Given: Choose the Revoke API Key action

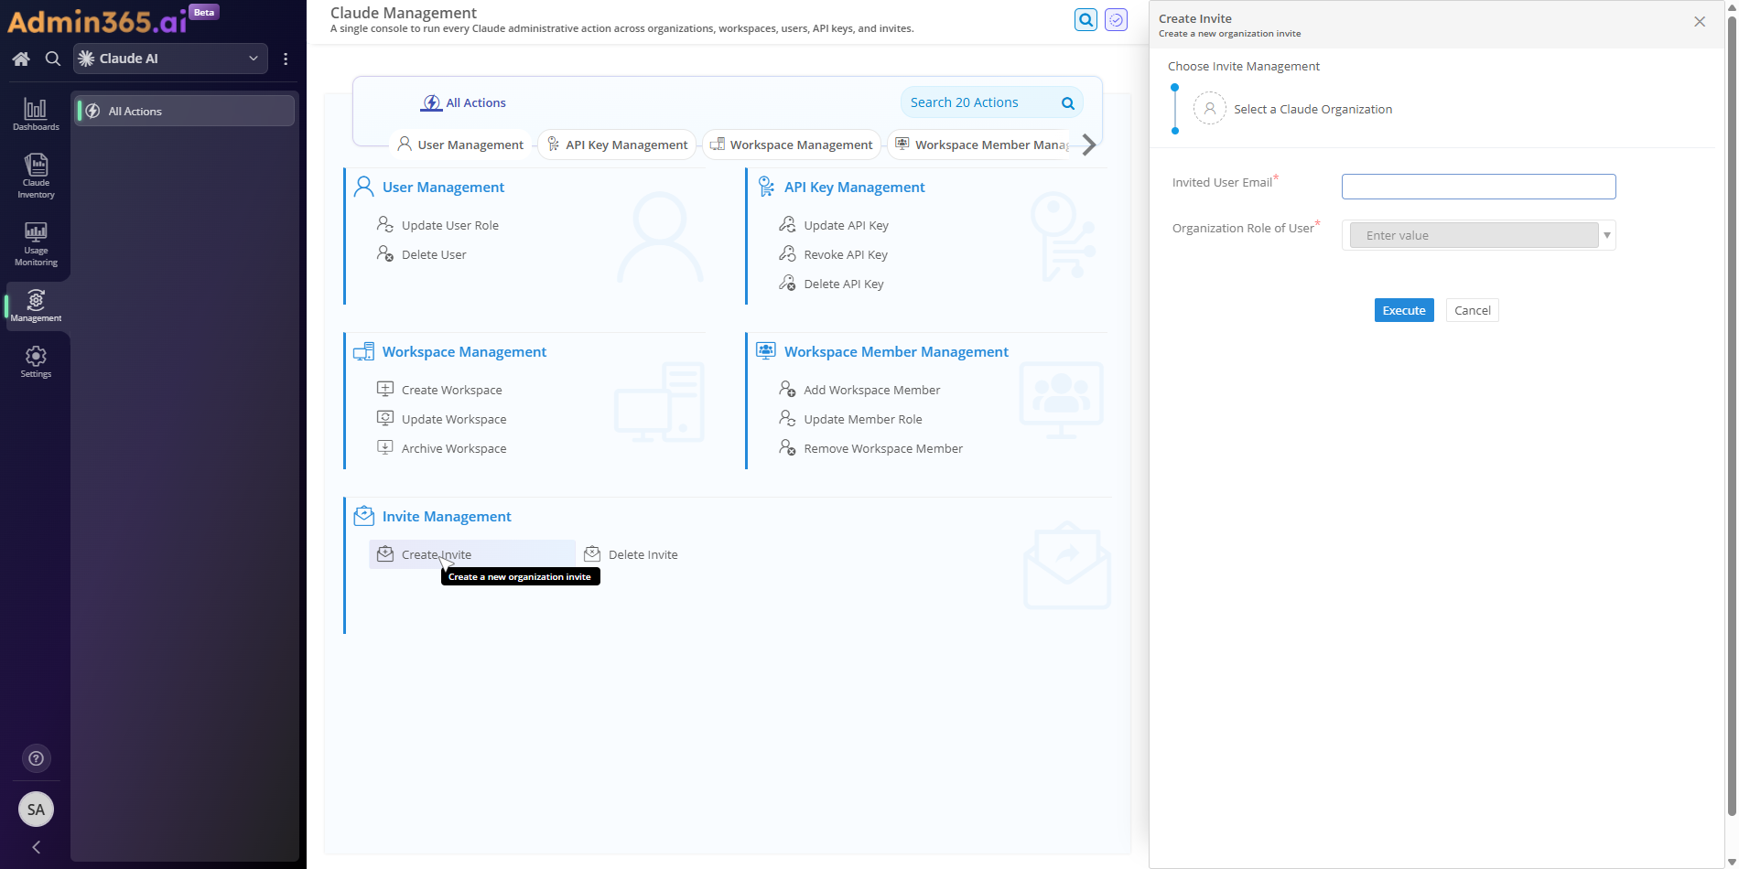Looking at the screenshot, I should pos(845,254).
